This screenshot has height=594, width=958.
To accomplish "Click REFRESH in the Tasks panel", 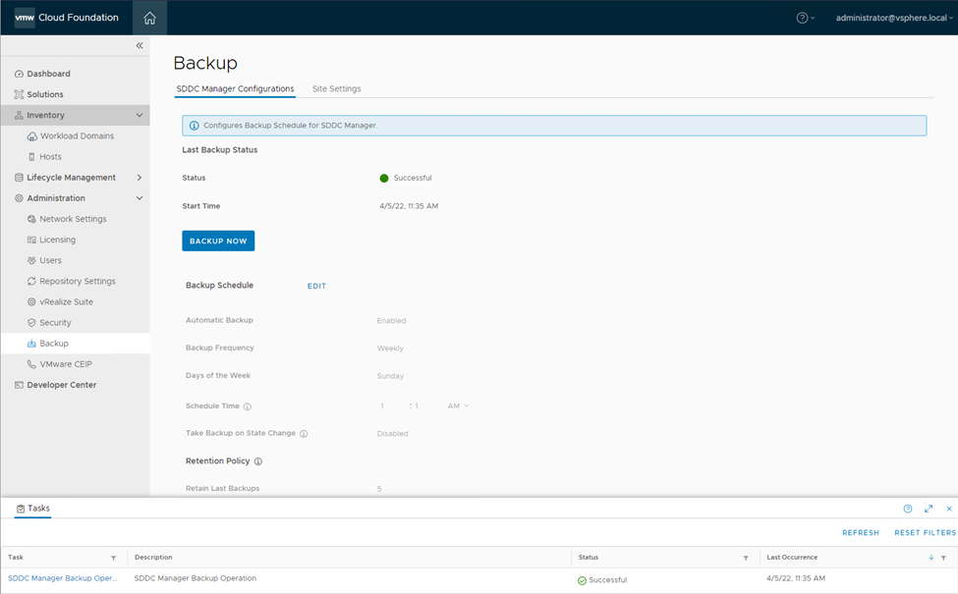I will 861,533.
